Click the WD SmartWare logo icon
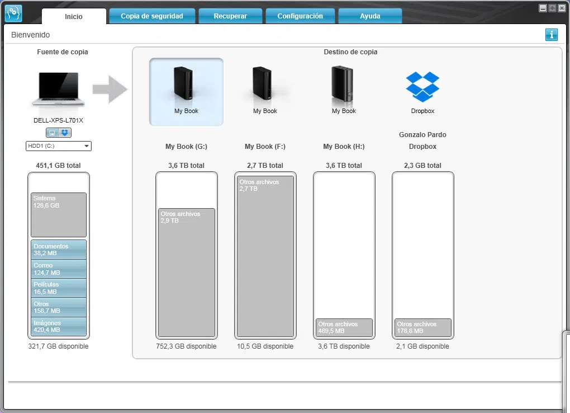This screenshot has height=413, width=570. (13, 13)
